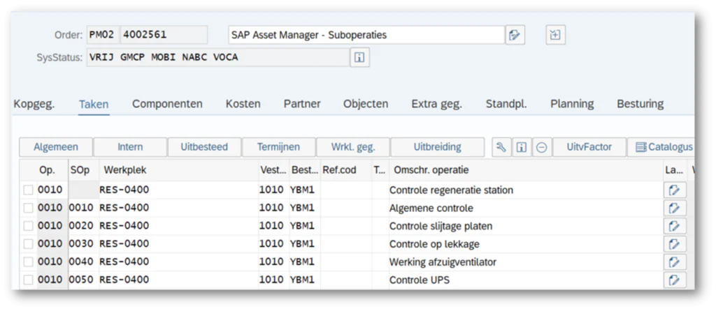Image resolution: width=716 pixels, height=311 pixels.
Task: Click the Op. column header
Action: [47, 170]
